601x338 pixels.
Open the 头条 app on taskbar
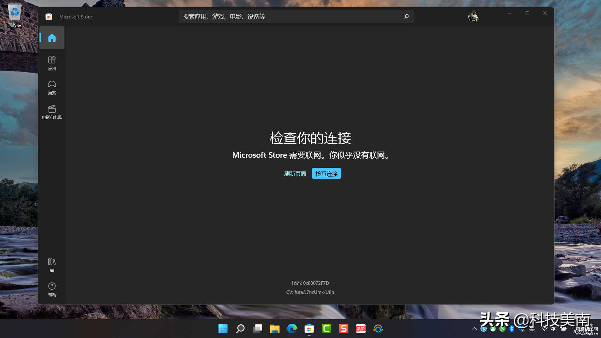[361, 329]
